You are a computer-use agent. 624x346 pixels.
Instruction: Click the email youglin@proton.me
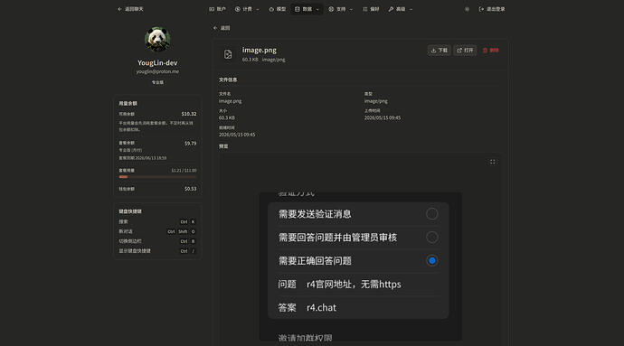157,71
